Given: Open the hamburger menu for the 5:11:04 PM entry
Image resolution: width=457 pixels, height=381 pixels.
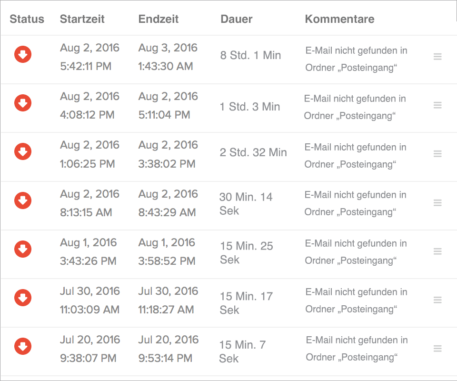Looking at the screenshot, I should coord(437,105).
